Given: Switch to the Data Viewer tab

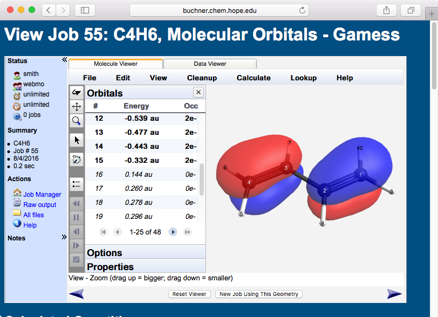Looking at the screenshot, I should coord(210,64).
